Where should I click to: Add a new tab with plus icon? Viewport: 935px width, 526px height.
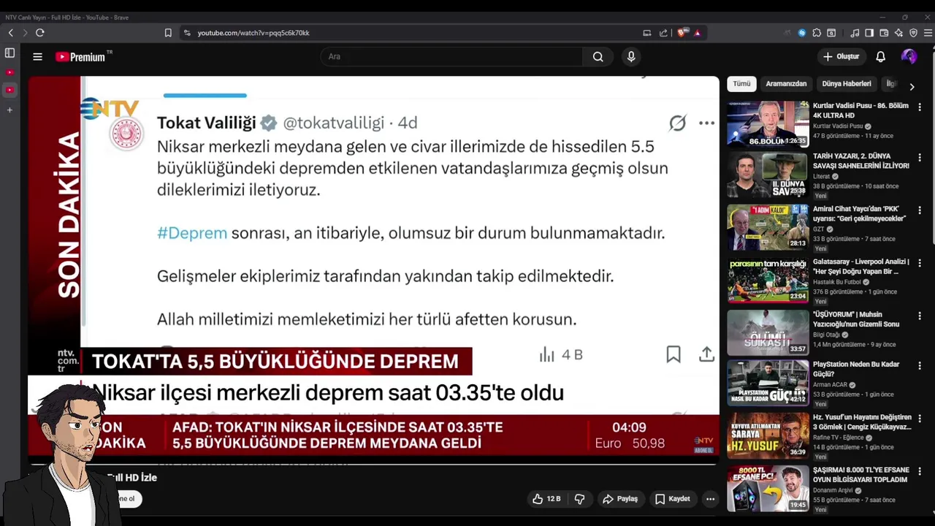click(9, 110)
